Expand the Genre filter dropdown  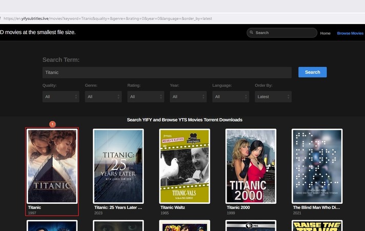pyautogui.click(x=104, y=97)
